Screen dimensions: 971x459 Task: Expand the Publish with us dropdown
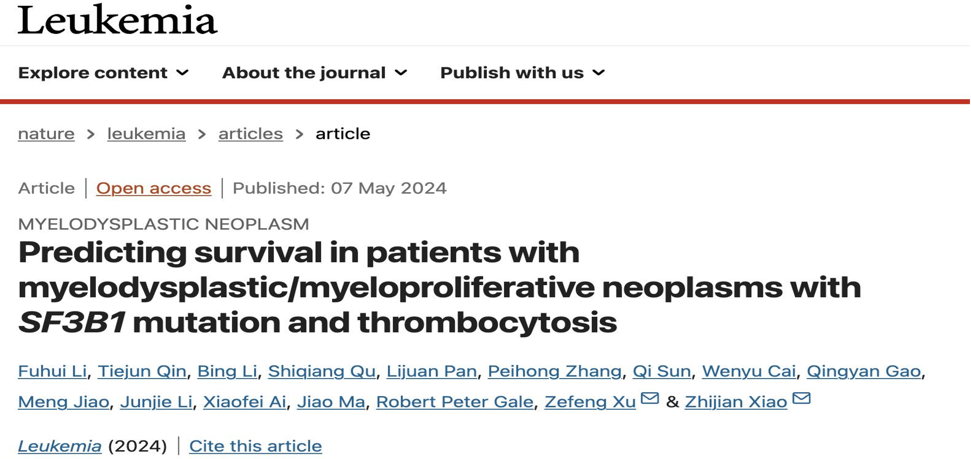tap(522, 73)
